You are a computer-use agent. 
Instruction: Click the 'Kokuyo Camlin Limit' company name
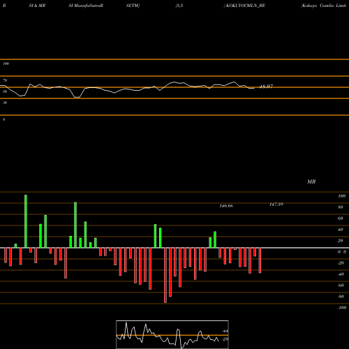tap(324, 6)
